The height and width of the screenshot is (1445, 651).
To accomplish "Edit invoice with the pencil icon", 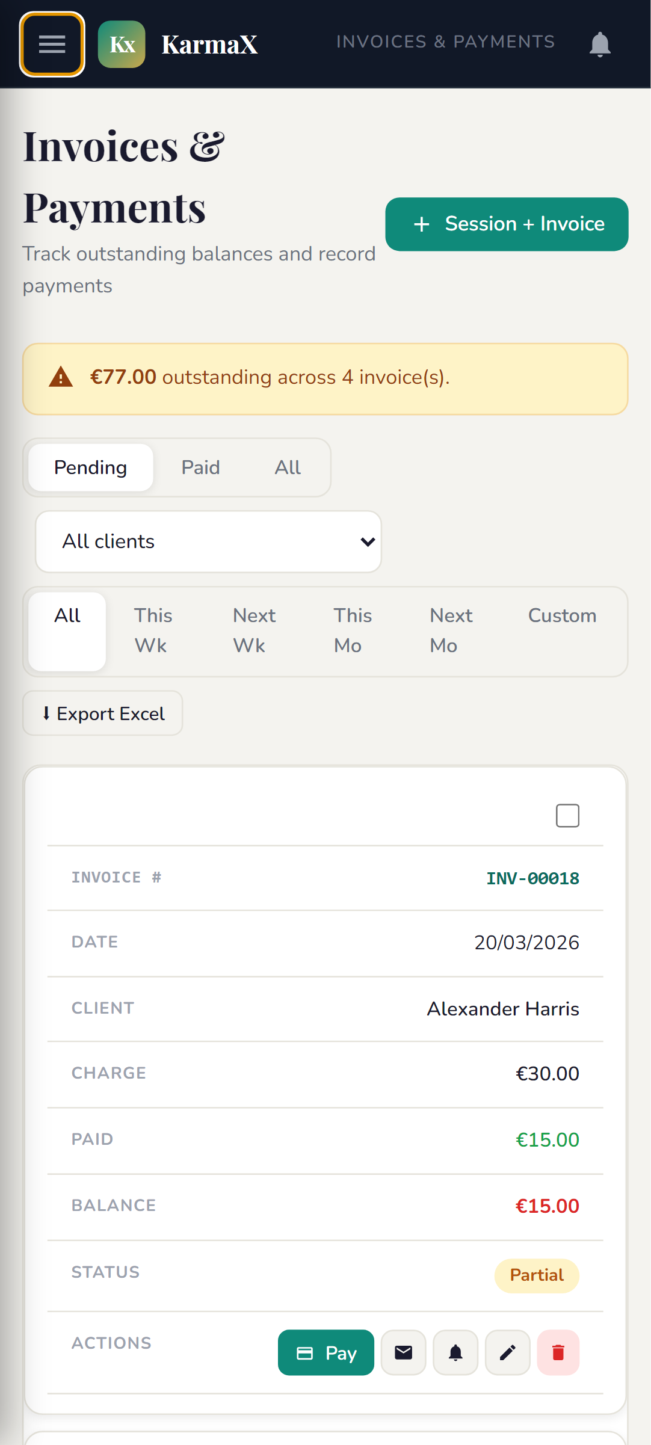I will click(x=507, y=1352).
